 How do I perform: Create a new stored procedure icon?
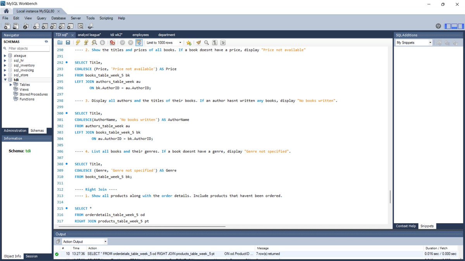pos(62,26)
